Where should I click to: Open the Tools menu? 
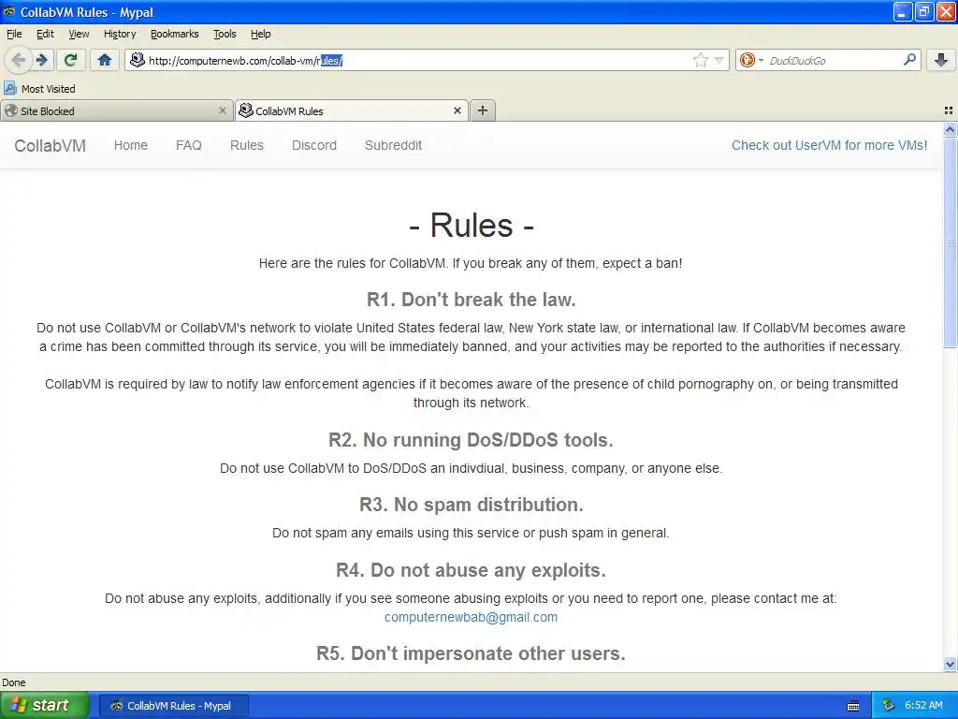[x=225, y=34]
